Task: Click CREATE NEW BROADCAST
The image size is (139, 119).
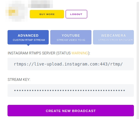Action: (x=71, y=111)
